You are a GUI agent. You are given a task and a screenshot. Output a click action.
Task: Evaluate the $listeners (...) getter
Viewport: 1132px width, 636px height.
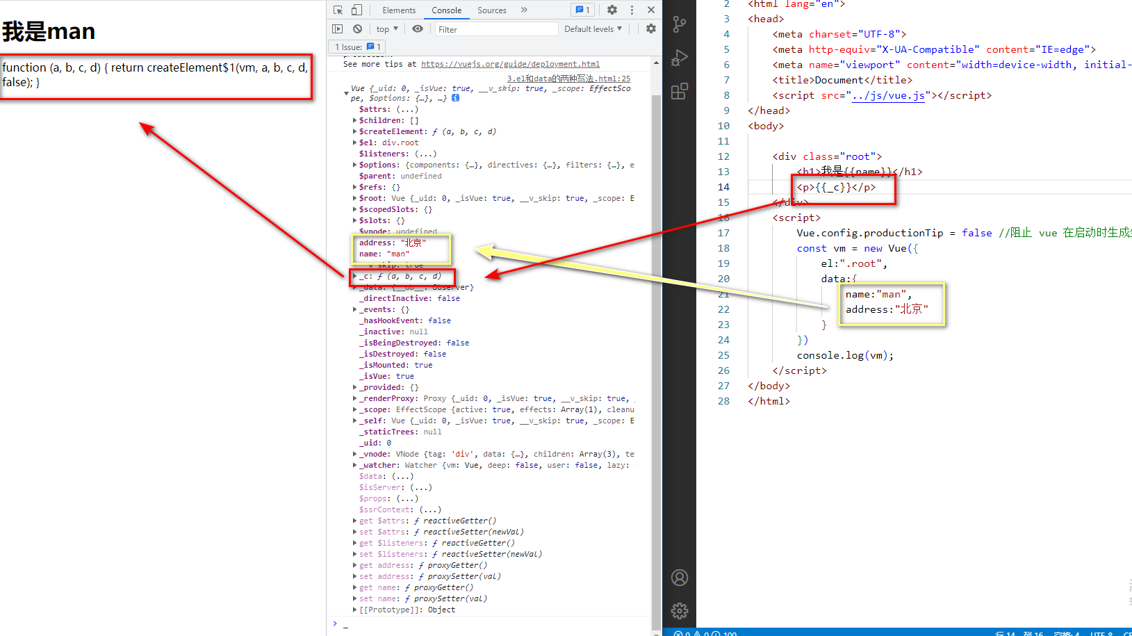pyautogui.click(x=425, y=154)
